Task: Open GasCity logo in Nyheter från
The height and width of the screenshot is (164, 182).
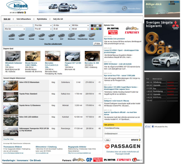Action: tap(132, 28)
